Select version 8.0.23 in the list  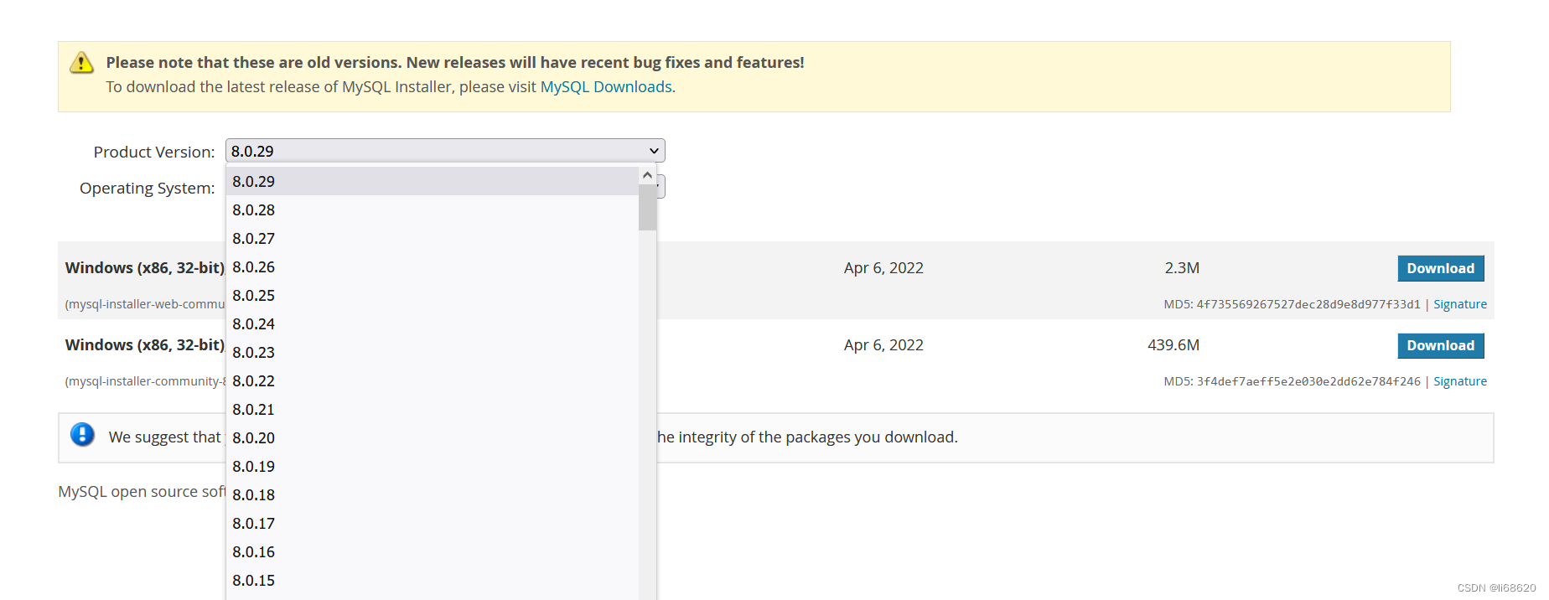point(433,352)
